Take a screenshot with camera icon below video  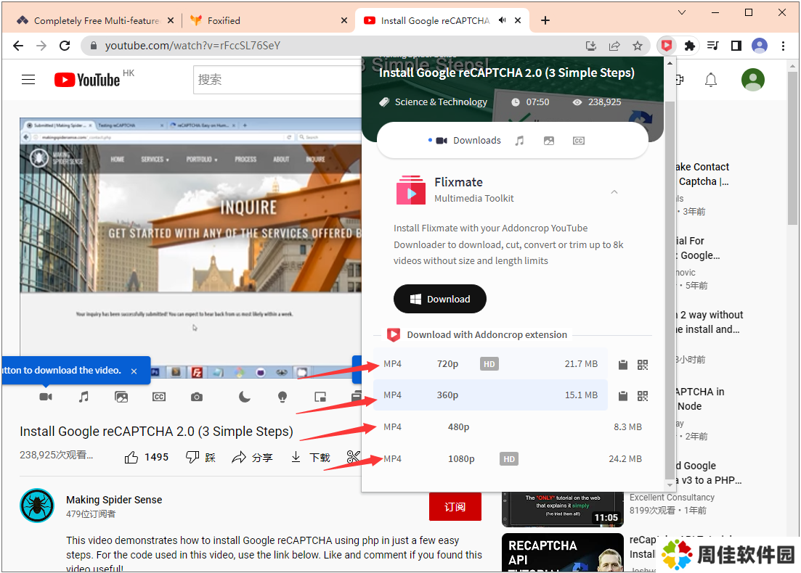pyautogui.click(x=197, y=397)
